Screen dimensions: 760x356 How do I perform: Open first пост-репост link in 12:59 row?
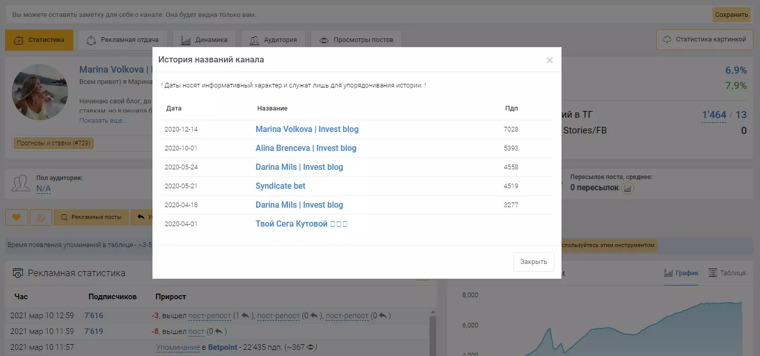click(210, 316)
